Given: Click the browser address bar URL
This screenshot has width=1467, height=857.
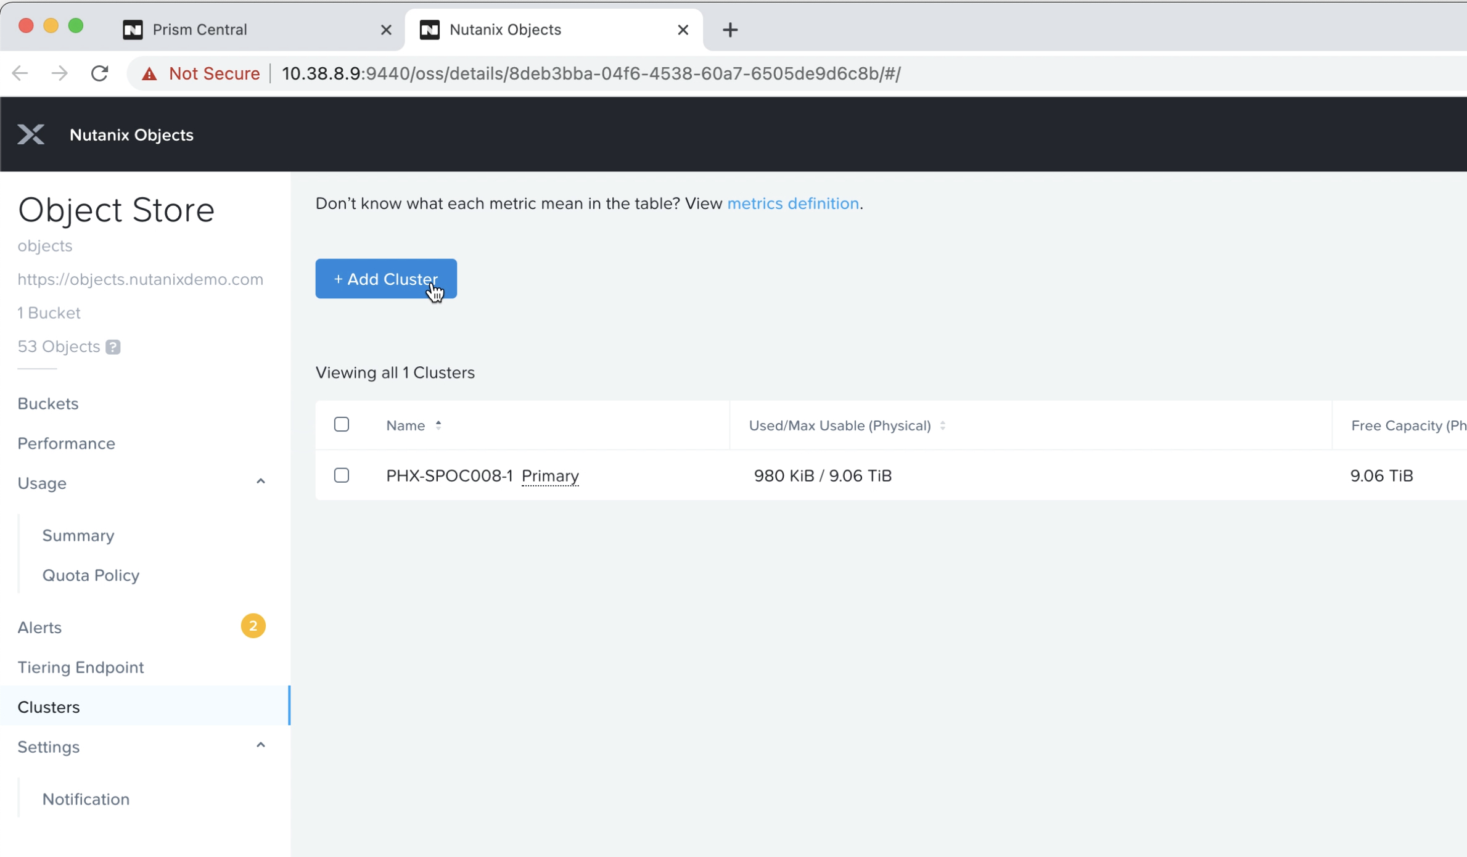Looking at the screenshot, I should (591, 74).
